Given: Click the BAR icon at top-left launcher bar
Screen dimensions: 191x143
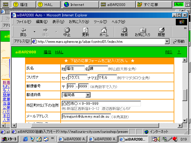Looking at the screenshot, I should pos(6,5).
